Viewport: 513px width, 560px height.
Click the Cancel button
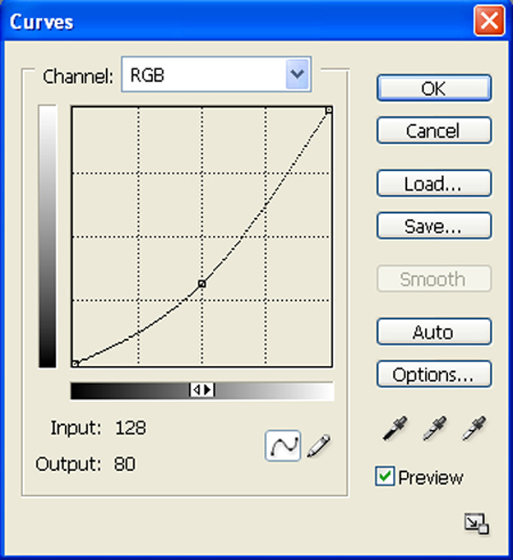(x=434, y=130)
